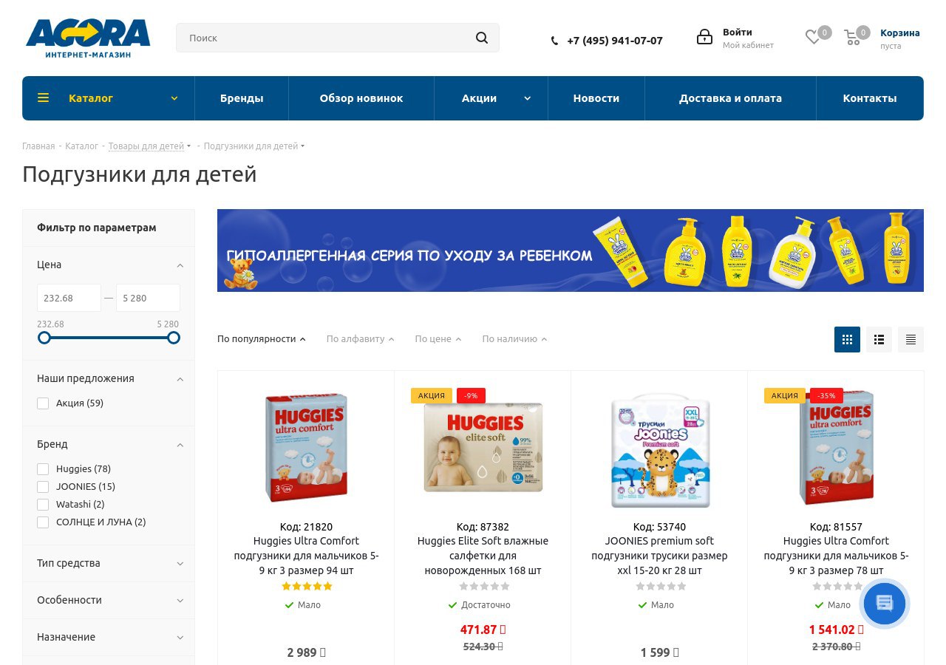The width and height of the screenshot is (946, 665).
Task: Click the search magnifier icon
Action: [x=482, y=38]
